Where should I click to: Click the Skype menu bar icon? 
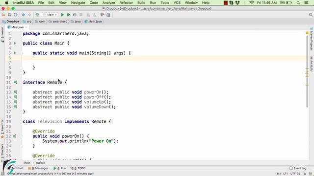tap(231, 2)
